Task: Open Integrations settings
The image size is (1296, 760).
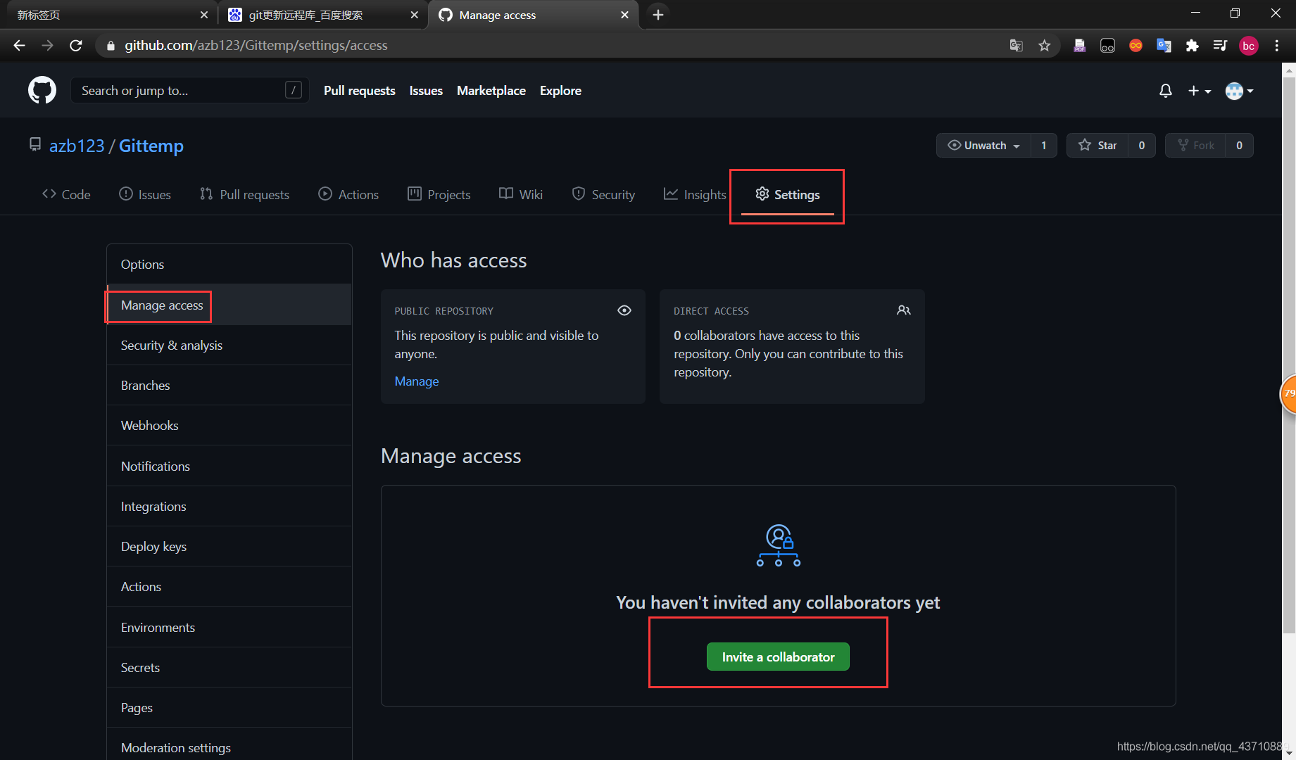Action: click(x=229, y=507)
